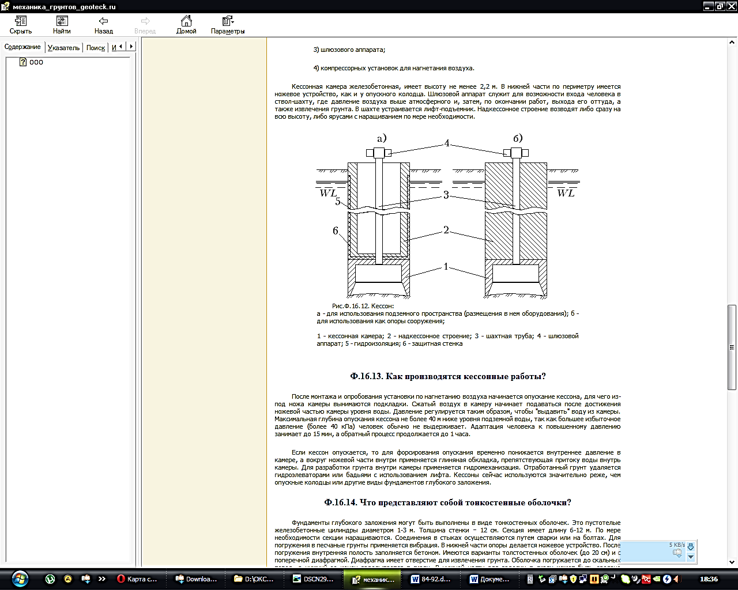Click heading Ф.16.14 about тонкостенные оболочки
The image size is (738, 590).
click(x=447, y=502)
